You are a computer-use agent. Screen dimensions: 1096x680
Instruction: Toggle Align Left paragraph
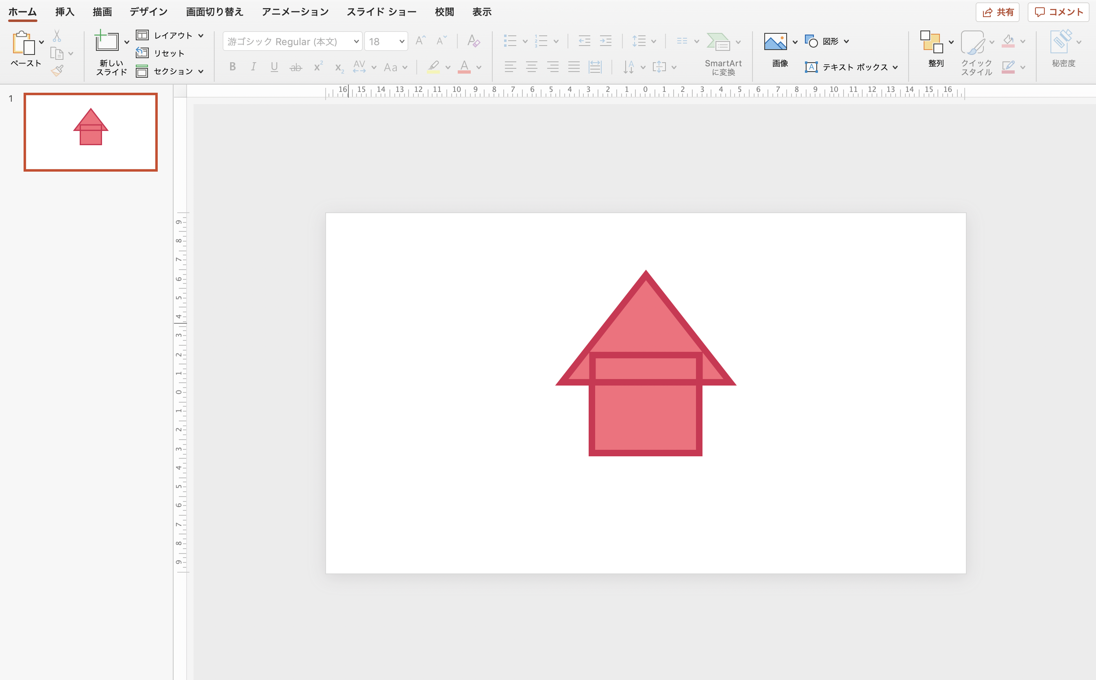point(510,67)
